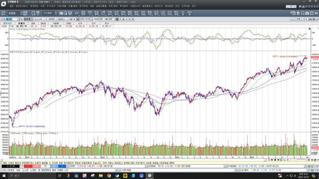Click the Task View icon in taskbar
Viewport: 319px width, 179px height.
[59, 176]
